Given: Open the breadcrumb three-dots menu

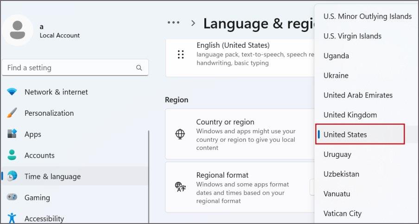Looking at the screenshot, I should (x=173, y=23).
